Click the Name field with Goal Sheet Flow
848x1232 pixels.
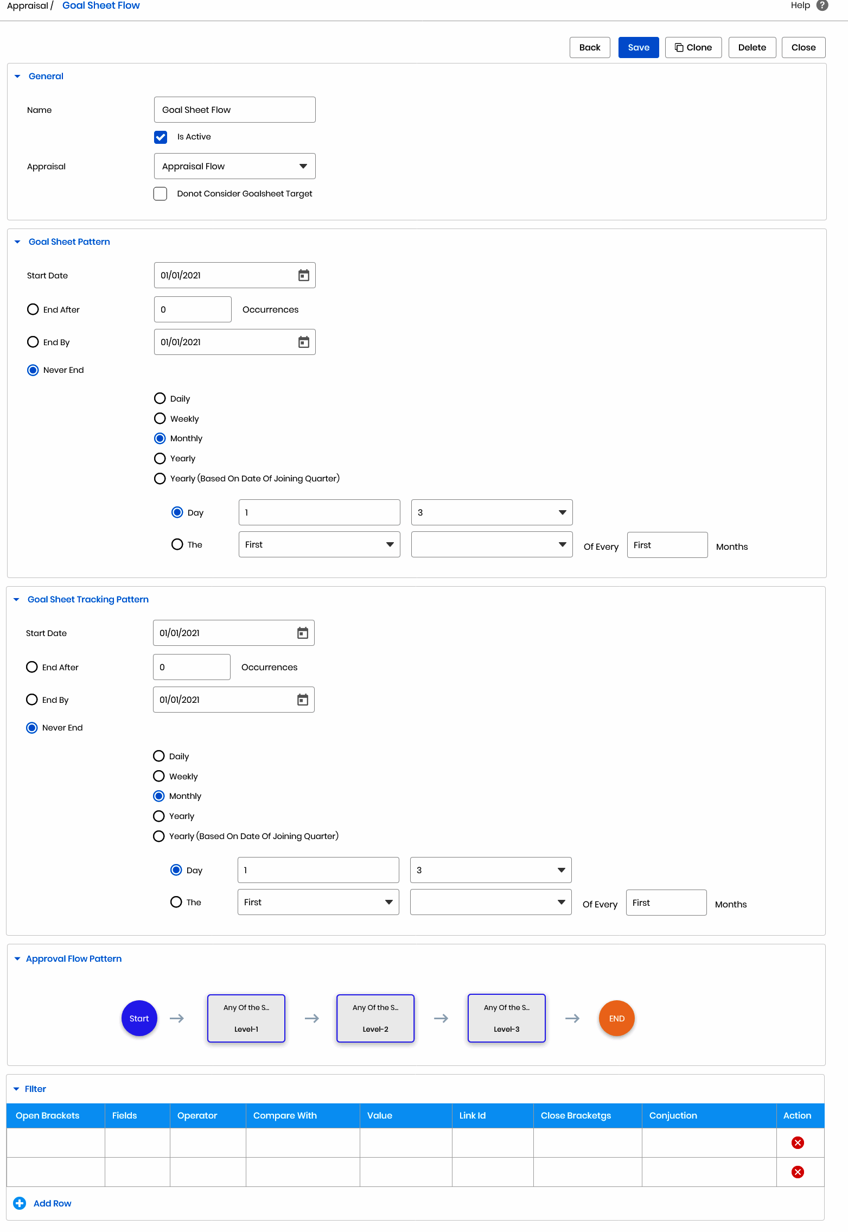[x=235, y=110]
